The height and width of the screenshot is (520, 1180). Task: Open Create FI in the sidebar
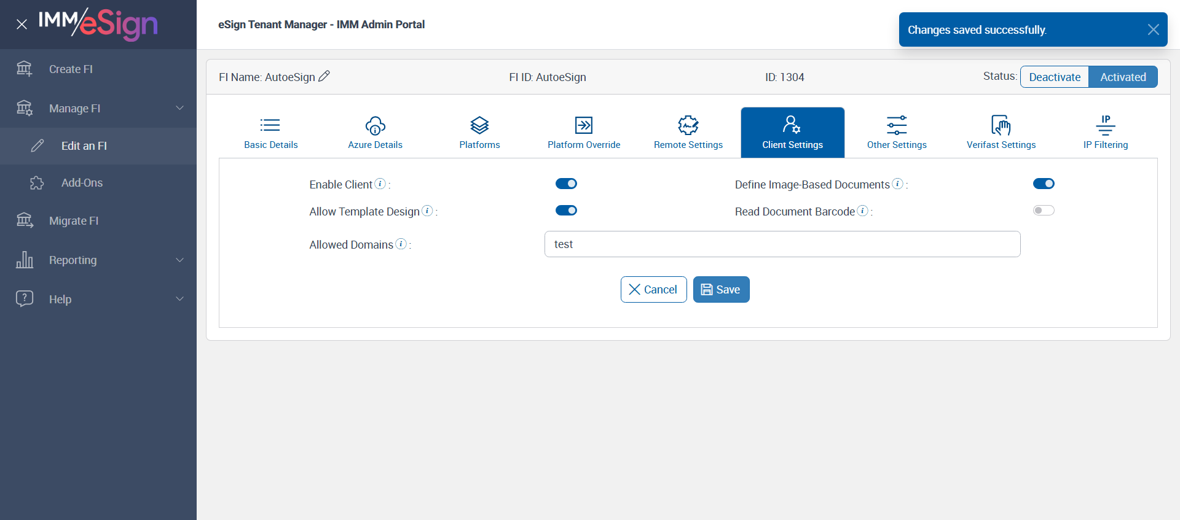98,69
